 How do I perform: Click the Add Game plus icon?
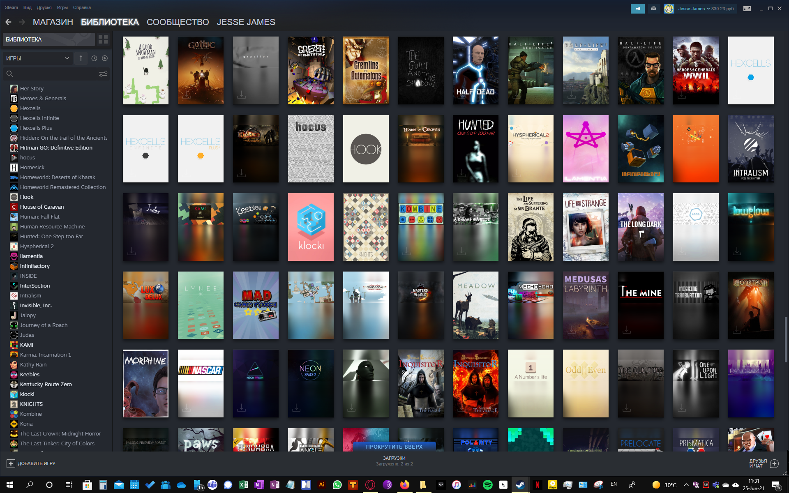point(11,463)
